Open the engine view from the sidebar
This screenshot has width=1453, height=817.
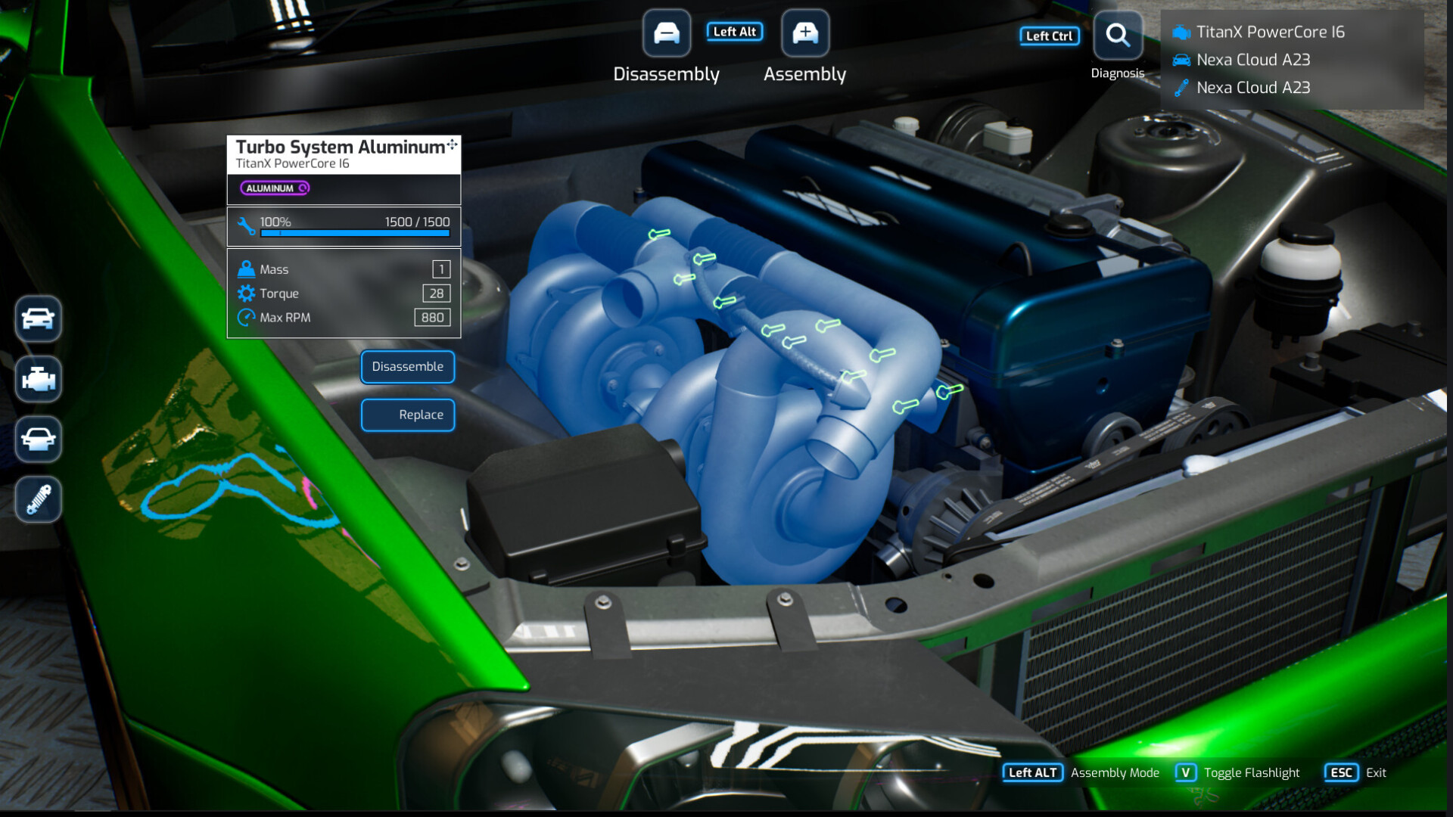[x=38, y=380]
